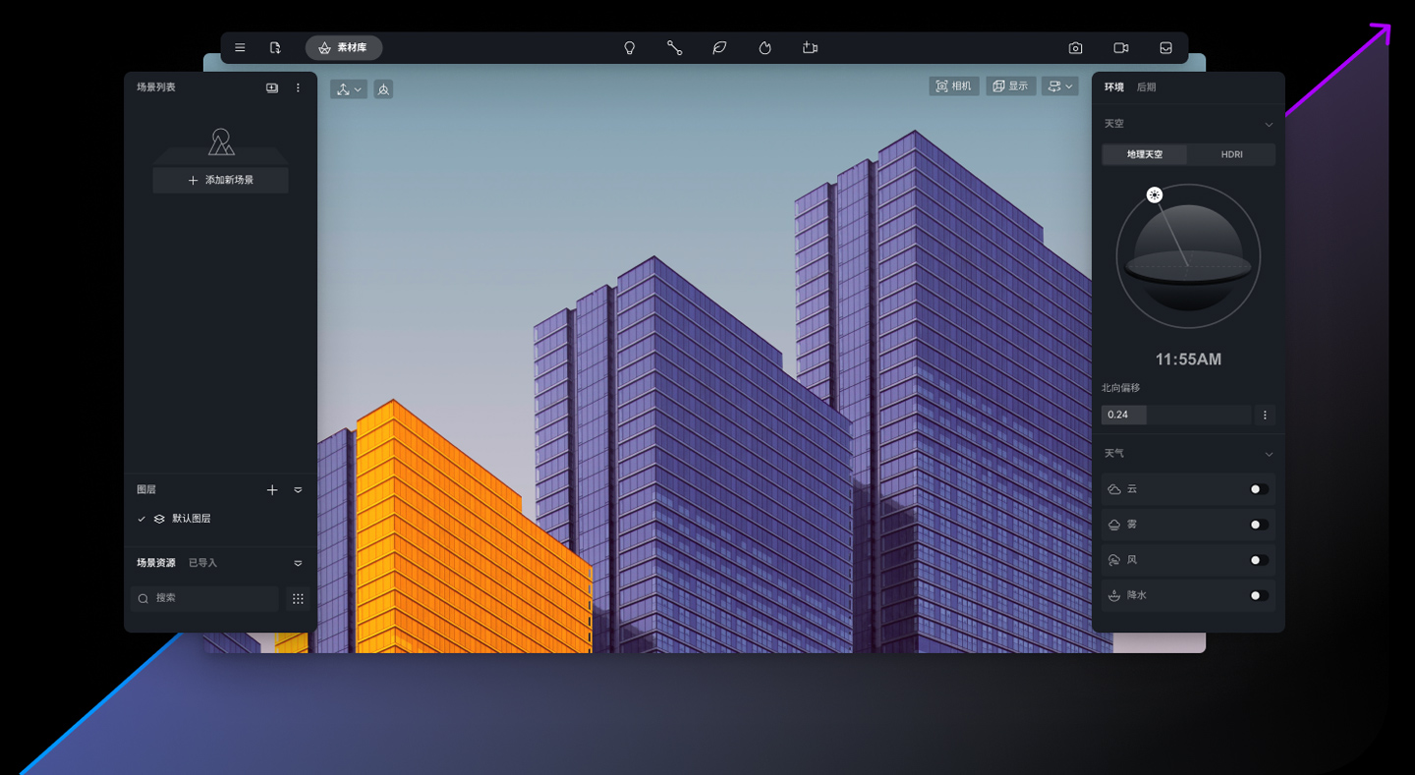Select the path tool icon
This screenshot has height=775, width=1415.
tap(675, 48)
